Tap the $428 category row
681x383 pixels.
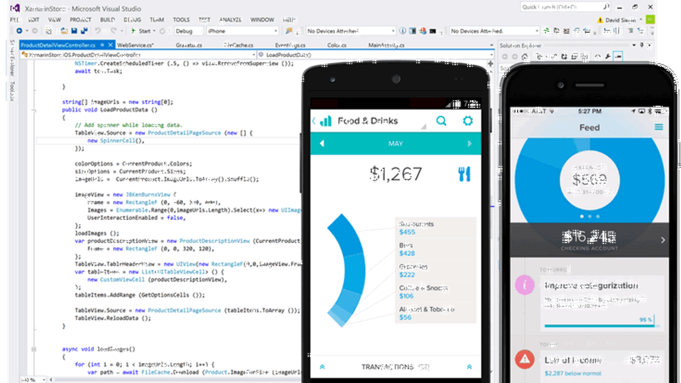click(x=435, y=249)
